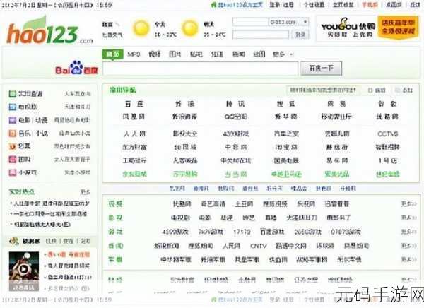Open the 谷歌 link in 常用导航
The image size is (424, 308).
tap(387, 104)
